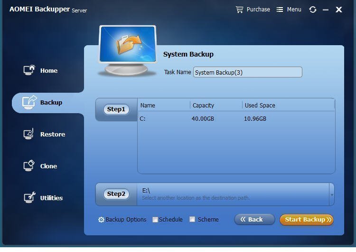The width and height of the screenshot is (356, 252).
Task: Enable the Schedule checkbox
Action: (155, 220)
